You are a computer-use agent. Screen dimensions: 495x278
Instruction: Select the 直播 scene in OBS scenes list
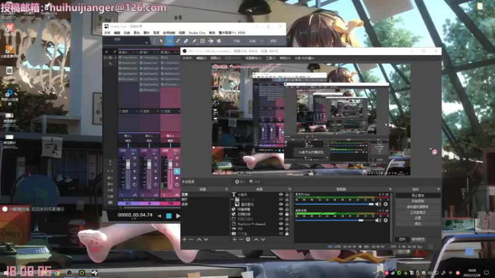(x=205, y=195)
